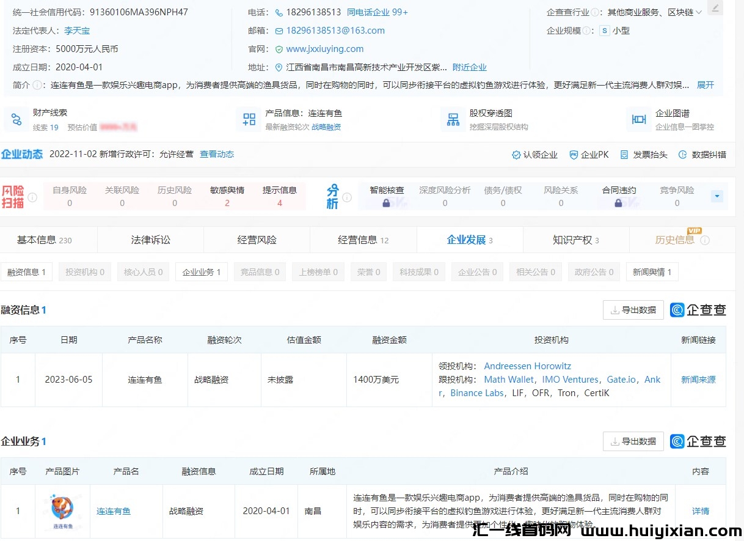
Task: Open the Andreessen Horowitz investor link
Action: click(527, 366)
